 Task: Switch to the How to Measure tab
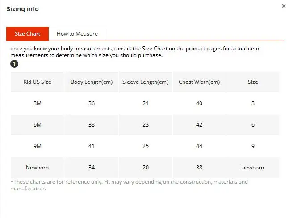pyautogui.click(x=77, y=34)
